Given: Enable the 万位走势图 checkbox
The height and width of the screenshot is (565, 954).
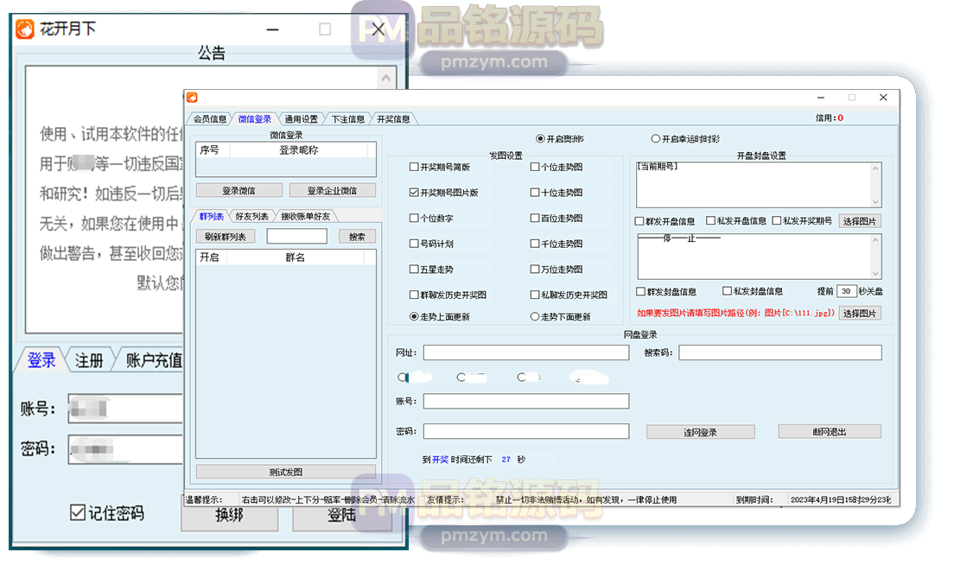Looking at the screenshot, I should pyautogui.click(x=534, y=269).
